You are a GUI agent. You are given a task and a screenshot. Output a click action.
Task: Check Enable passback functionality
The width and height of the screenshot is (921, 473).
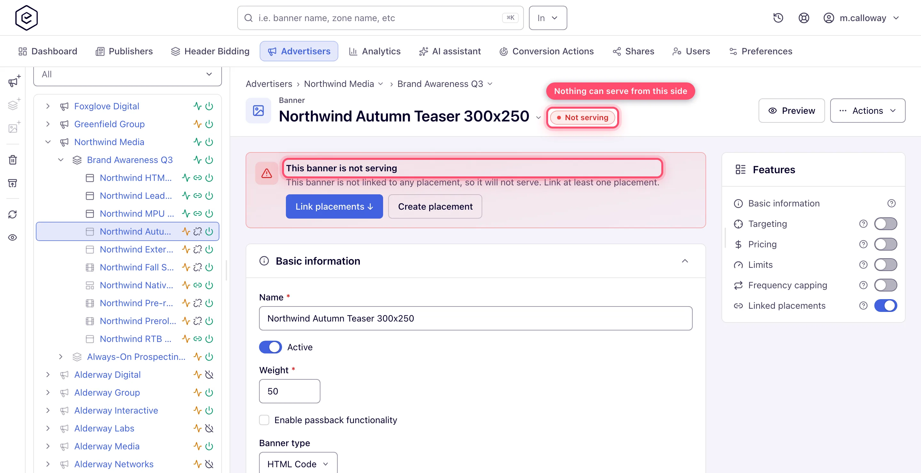pyautogui.click(x=264, y=420)
